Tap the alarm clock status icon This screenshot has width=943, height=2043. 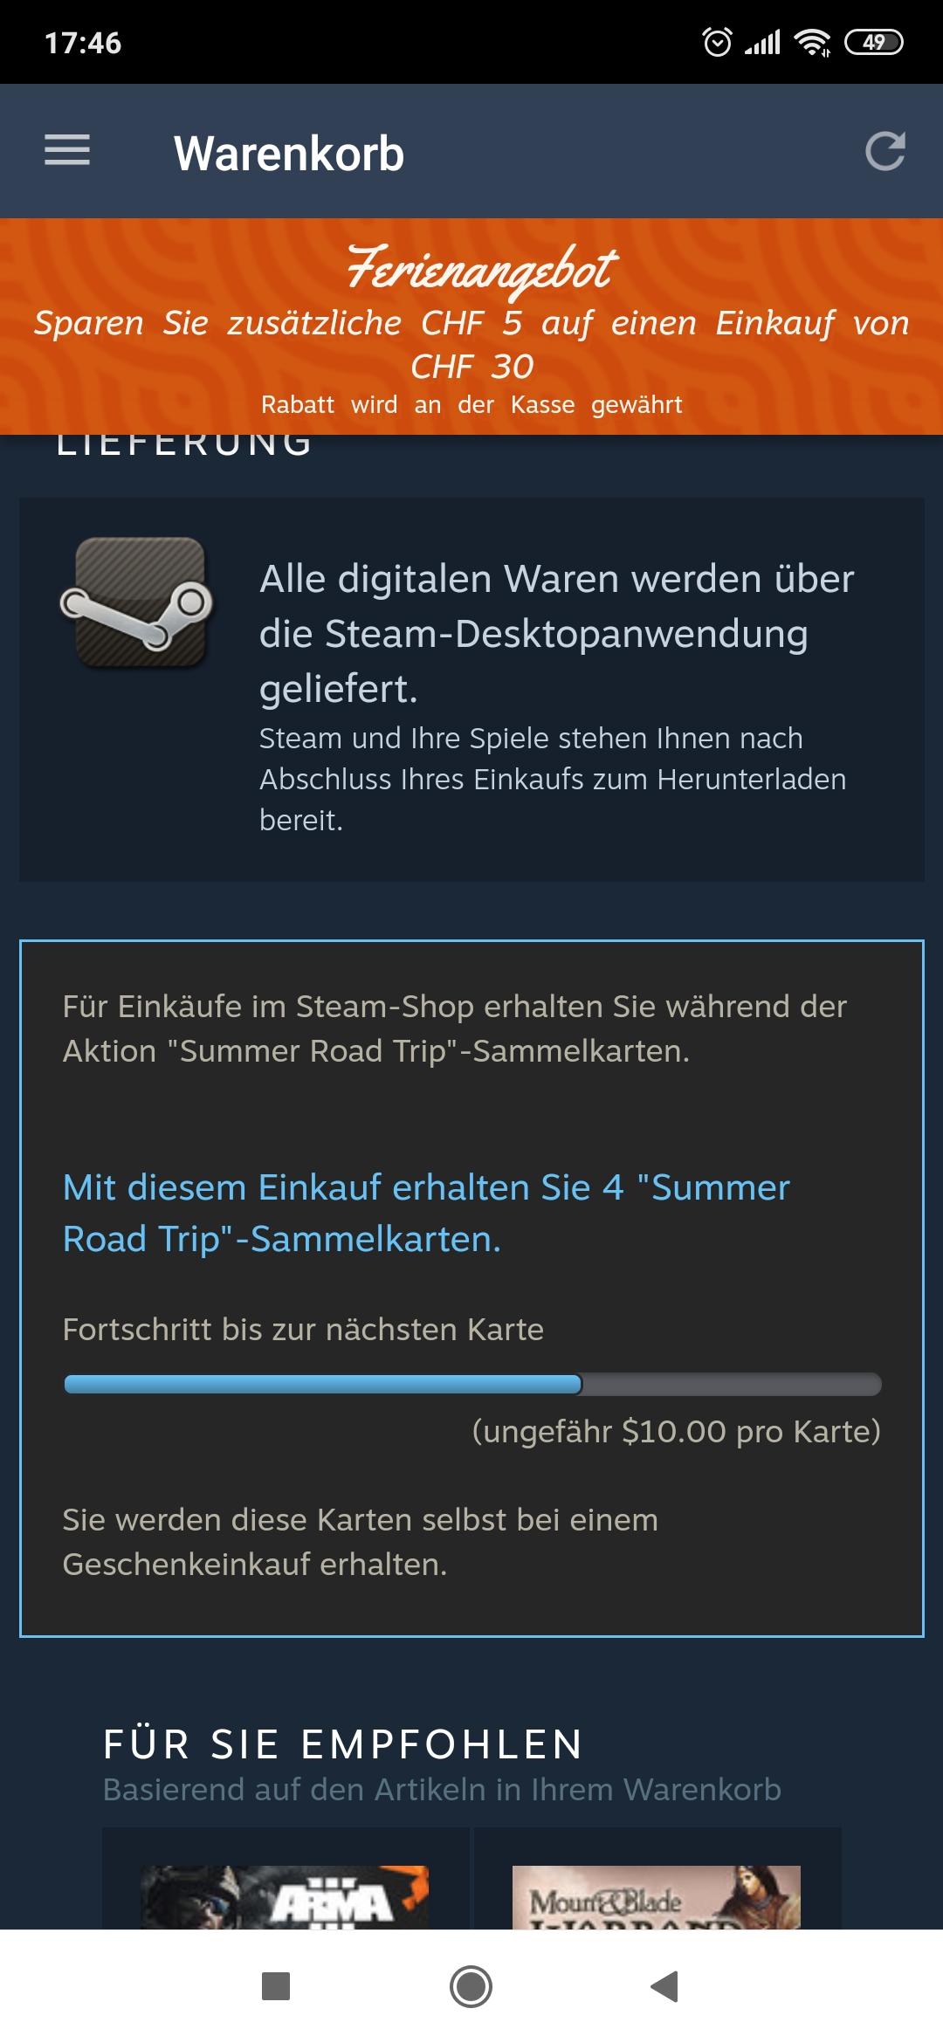point(718,42)
